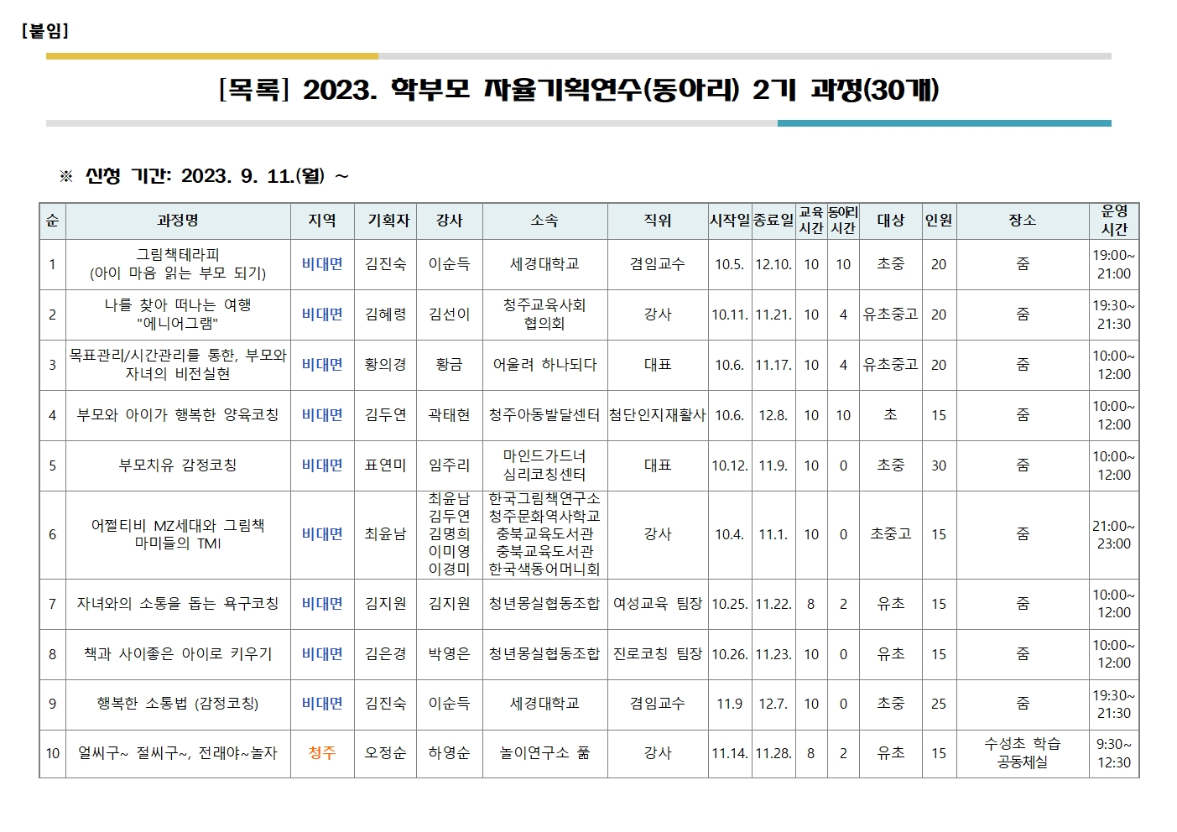Select the course '나를 찾아 떠나는 여행 "에니어그램"'
Viewport: 1177px width, 832px height.
[x=178, y=315]
